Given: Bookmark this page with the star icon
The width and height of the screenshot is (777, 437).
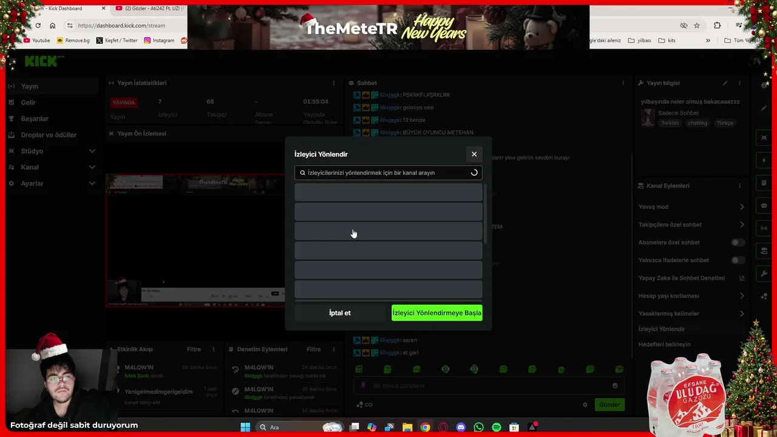Looking at the screenshot, I should [697, 25].
